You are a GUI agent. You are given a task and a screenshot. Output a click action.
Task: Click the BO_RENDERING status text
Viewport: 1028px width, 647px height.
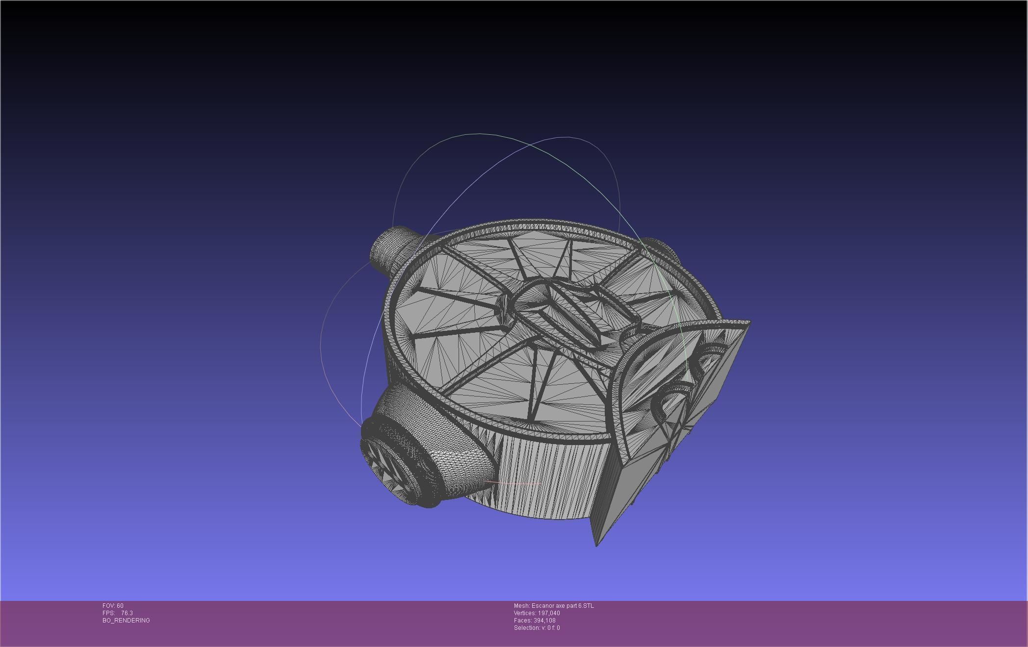coord(126,621)
